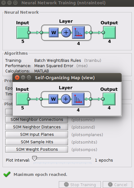134x188 pixels.
Task: Click the transfer function block in the training window
Action: click(x=79, y=33)
